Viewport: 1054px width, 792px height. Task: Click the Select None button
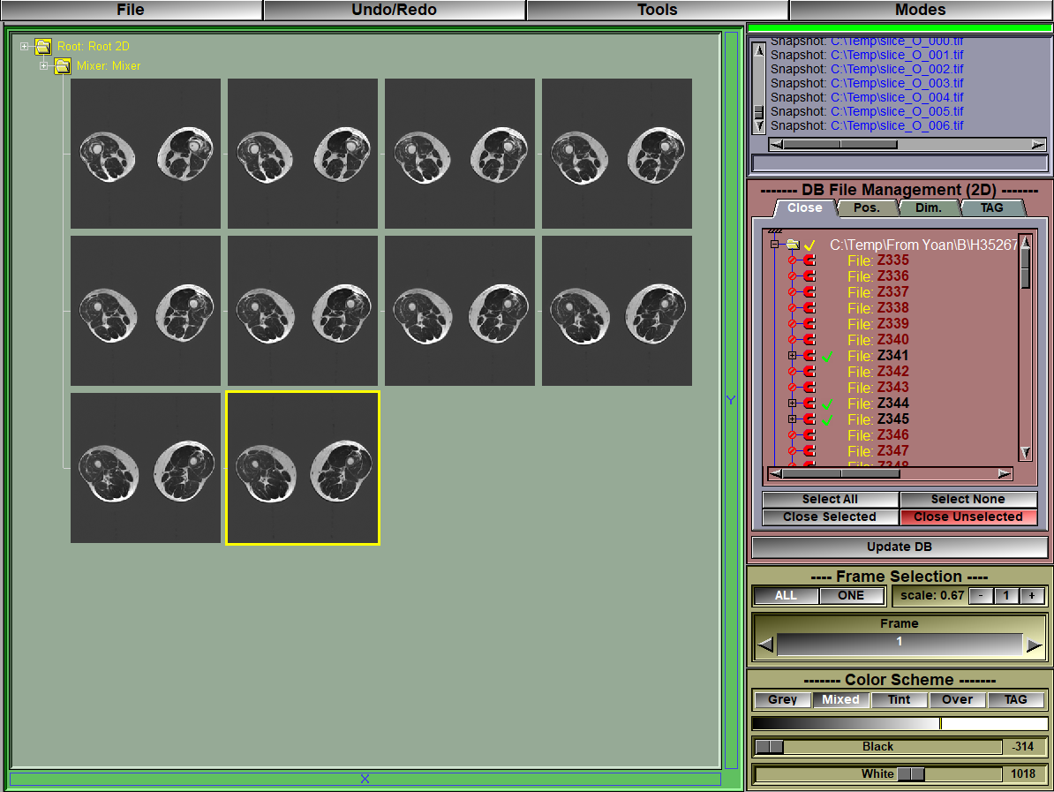(x=968, y=500)
